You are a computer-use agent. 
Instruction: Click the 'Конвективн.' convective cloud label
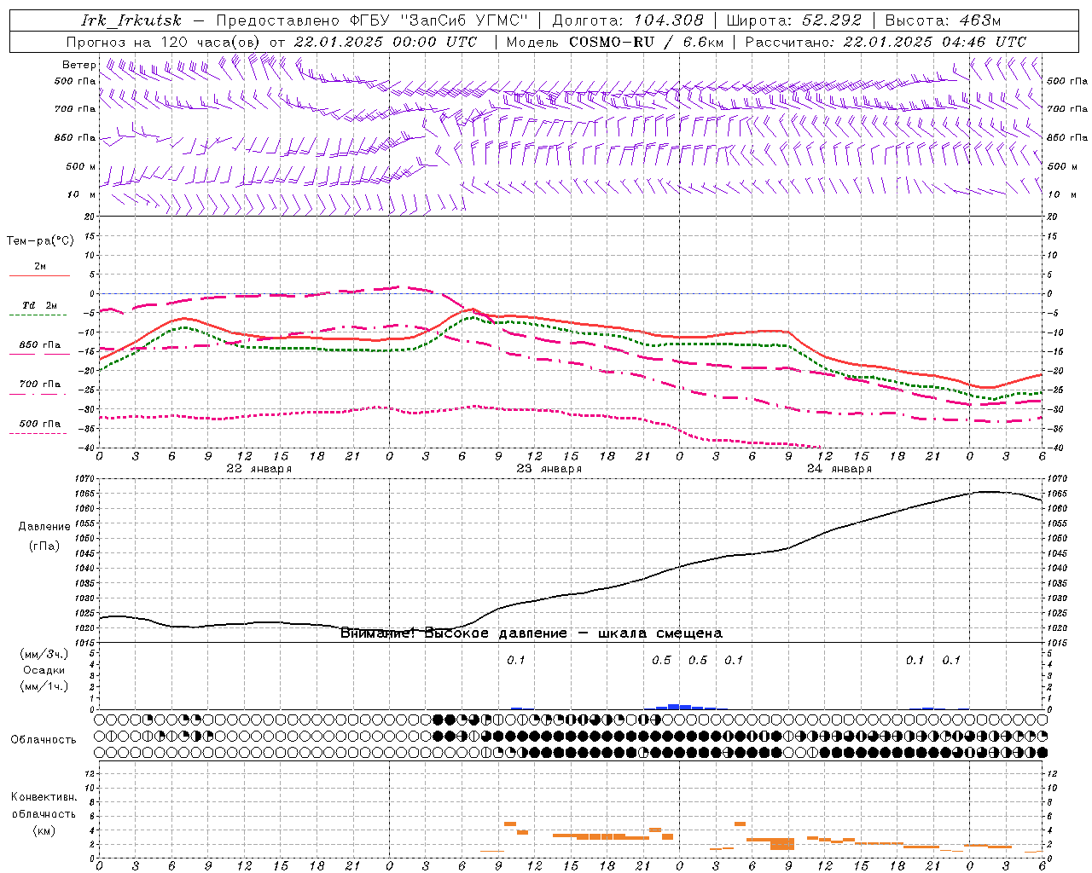44,797
